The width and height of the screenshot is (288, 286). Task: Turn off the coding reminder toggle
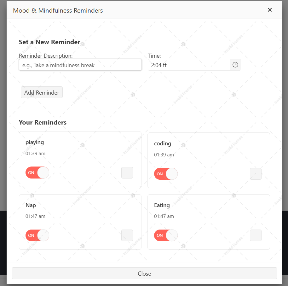[x=166, y=174]
